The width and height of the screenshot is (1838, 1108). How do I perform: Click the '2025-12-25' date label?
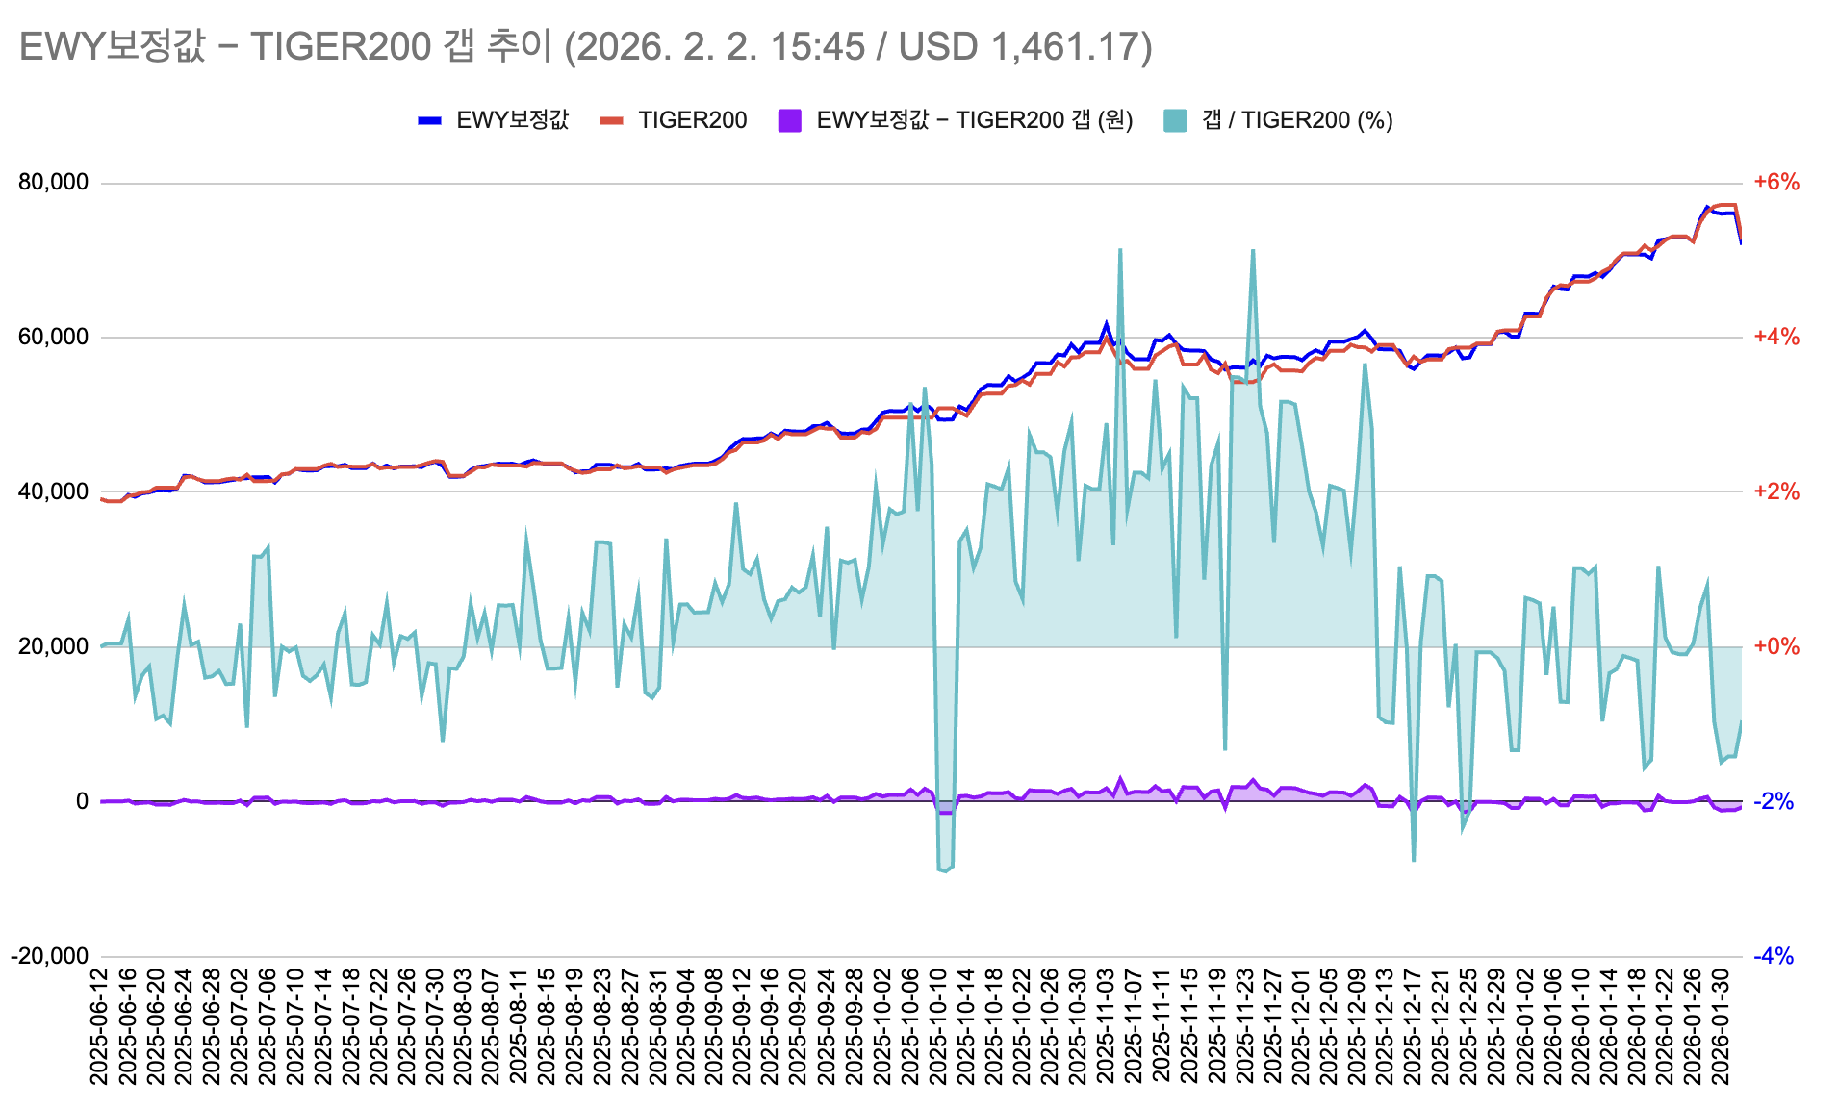1468,1027
